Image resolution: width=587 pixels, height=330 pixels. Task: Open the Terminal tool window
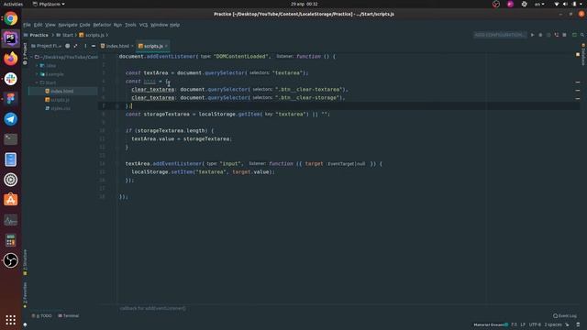point(69,315)
